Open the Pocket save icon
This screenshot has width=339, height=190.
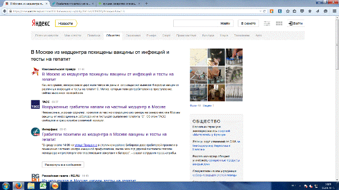point(302,11)
